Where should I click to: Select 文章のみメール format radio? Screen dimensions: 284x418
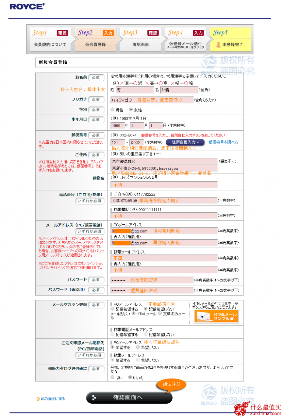160,313
